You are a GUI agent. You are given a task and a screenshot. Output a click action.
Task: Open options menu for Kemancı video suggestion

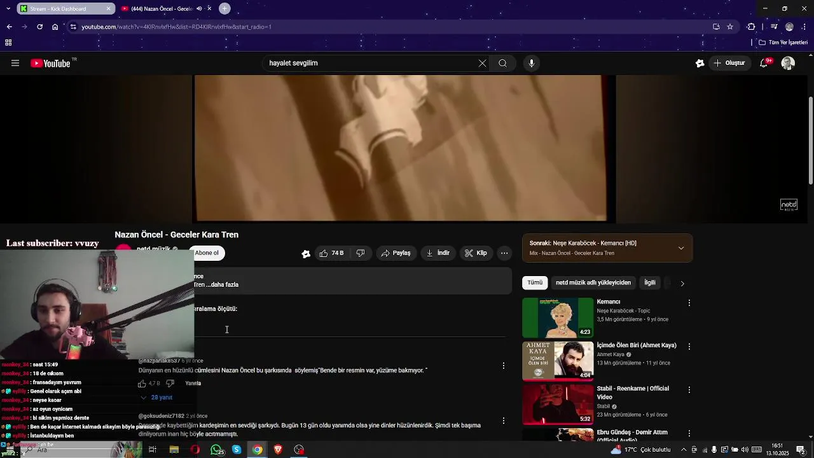[689, 303]
